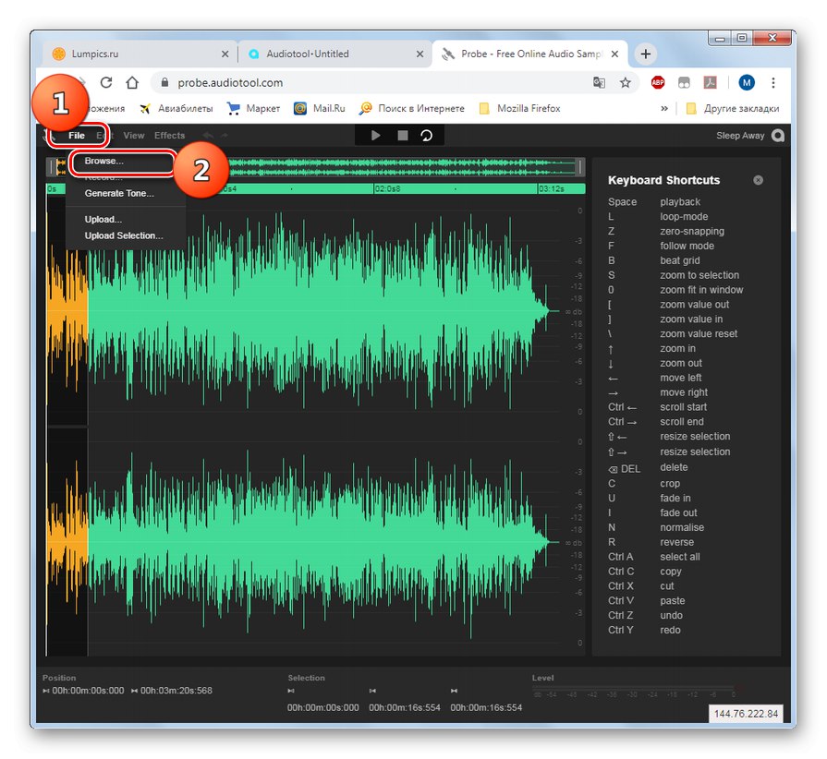Expand the hidden bookmarks chevron
This screenshot has width=827, height=759.
coord(664,109)
